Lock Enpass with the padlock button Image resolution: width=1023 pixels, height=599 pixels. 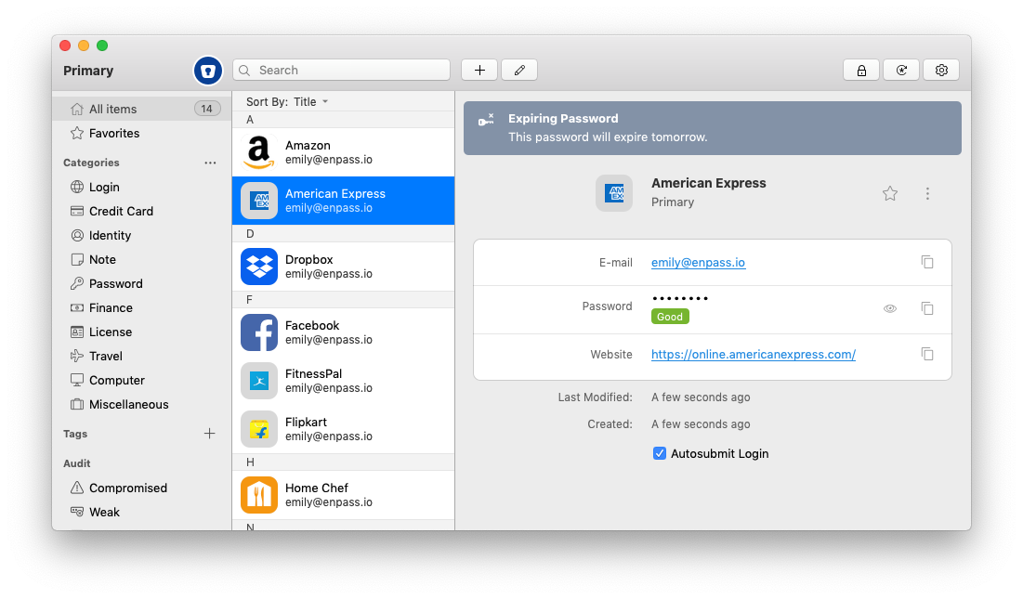861,70
